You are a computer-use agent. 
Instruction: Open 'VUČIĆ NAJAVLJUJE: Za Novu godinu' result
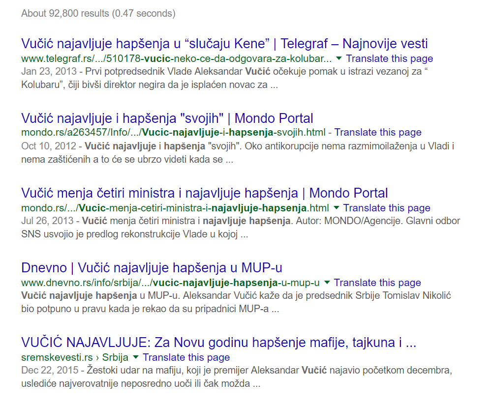218,343
